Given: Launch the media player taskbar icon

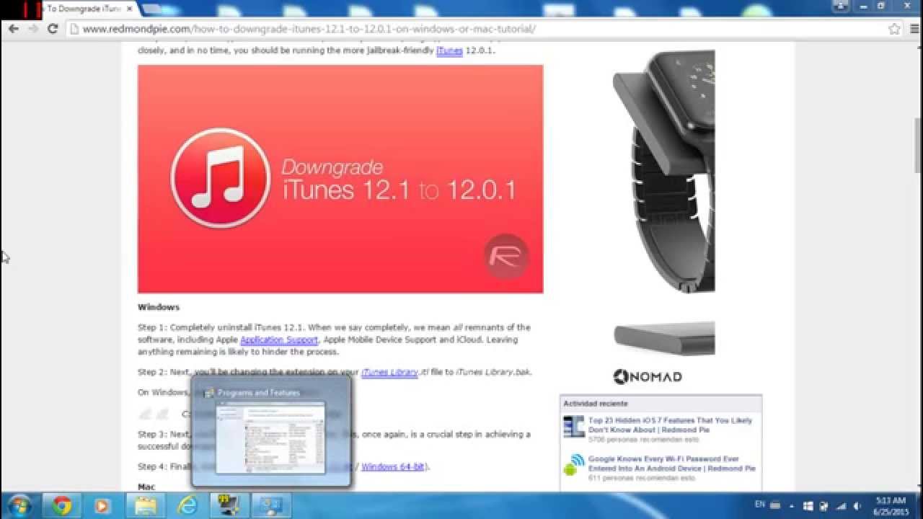Looking at the screenshot, I should pos(102,505).
